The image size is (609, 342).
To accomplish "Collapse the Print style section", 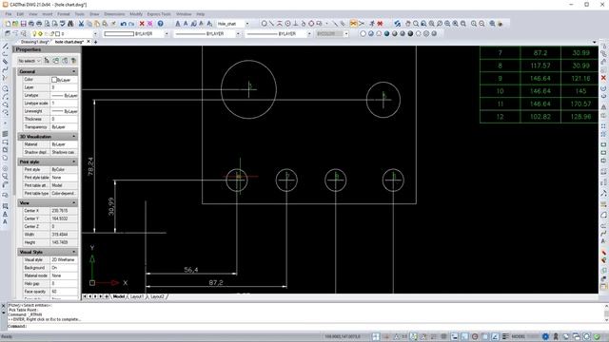I will pos(74,161).
